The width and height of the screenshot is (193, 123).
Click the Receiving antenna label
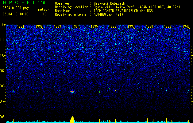tap(71, 14)
